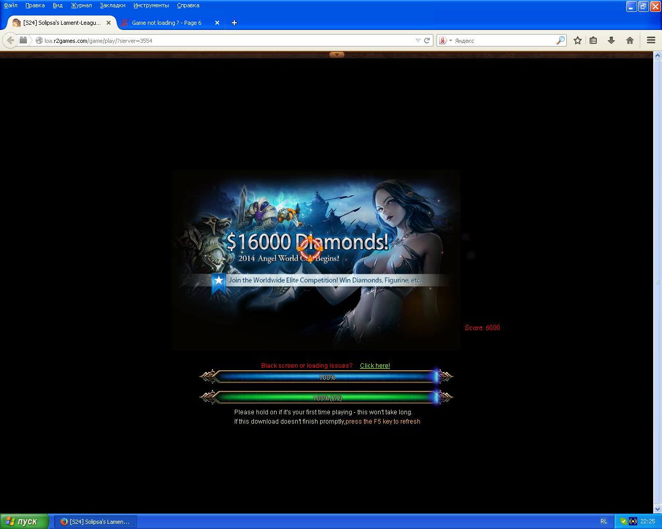Expand the URL history dropdown arrow

tap(418, 40)
